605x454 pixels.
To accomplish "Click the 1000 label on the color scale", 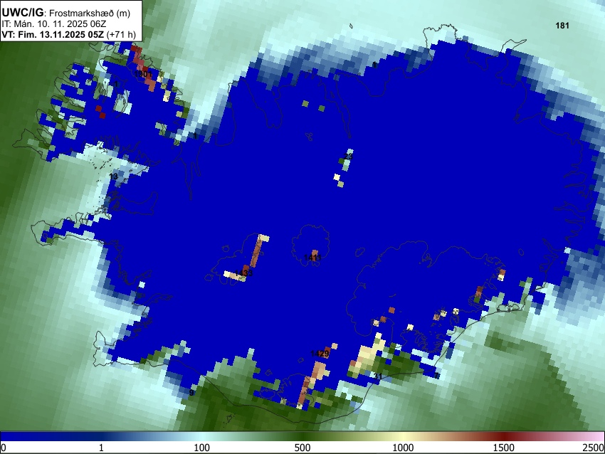I will pyautogui.click(x=403, y=448).
